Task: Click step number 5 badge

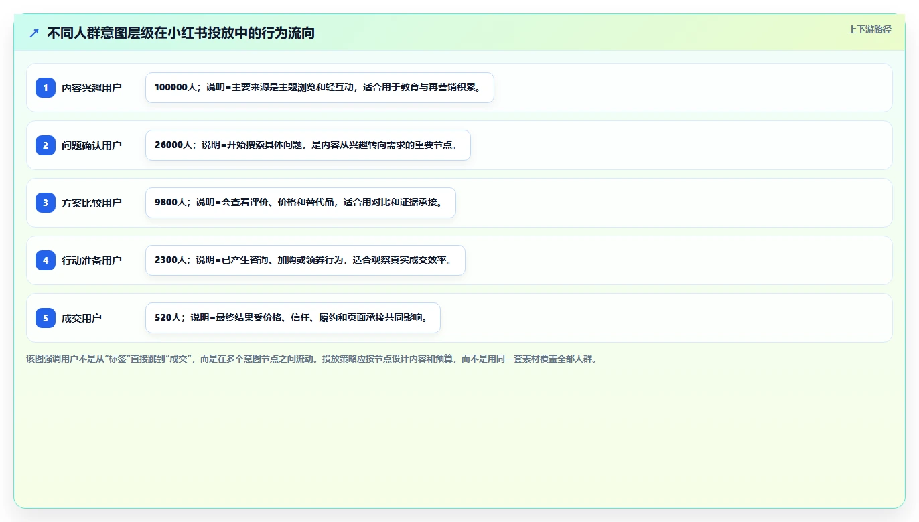Action: click(46, 318)
